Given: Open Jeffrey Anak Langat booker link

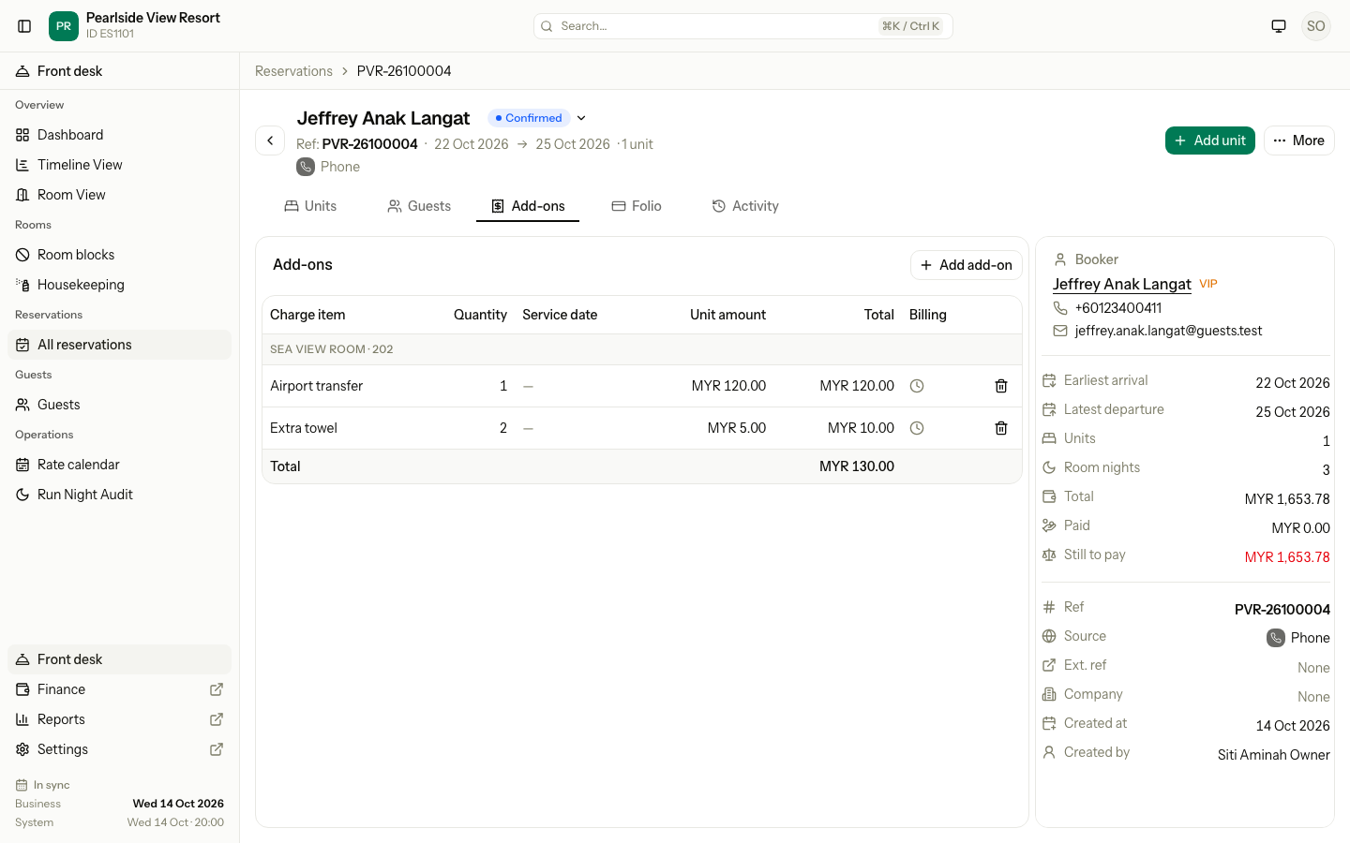Looking at the screenshot, I should pyautogui.click(x=1121, y=284).
